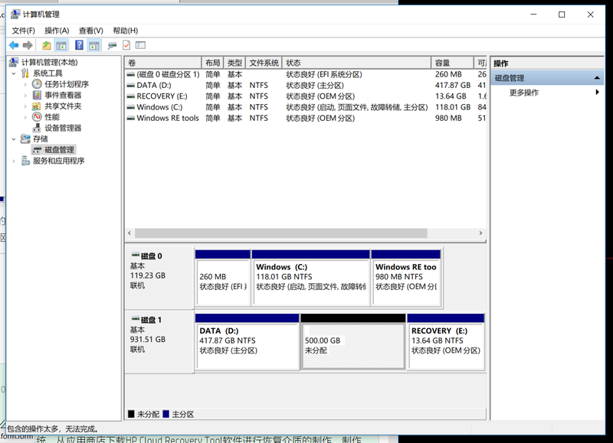613x443 pixels.
Task: Select 设备管理器 in the tree
Action: click(x=62, y=129)
